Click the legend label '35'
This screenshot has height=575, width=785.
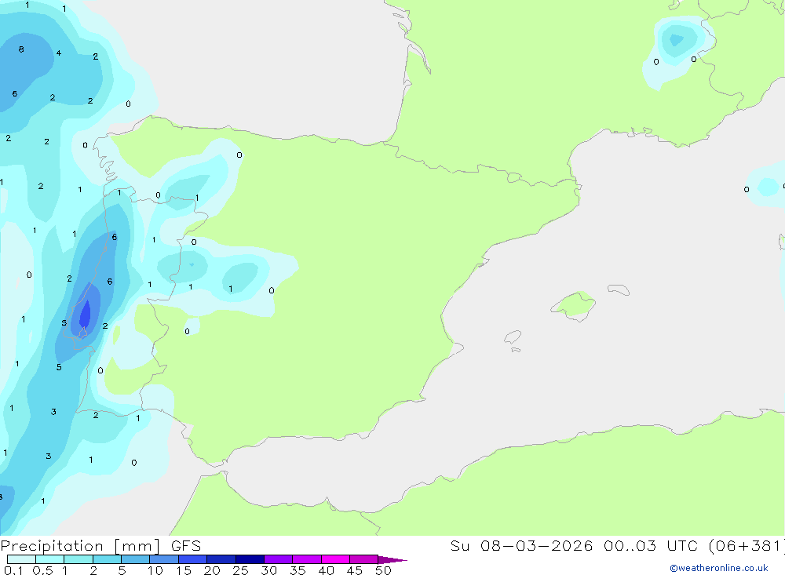pyautogui.click(x=298, y=570)
